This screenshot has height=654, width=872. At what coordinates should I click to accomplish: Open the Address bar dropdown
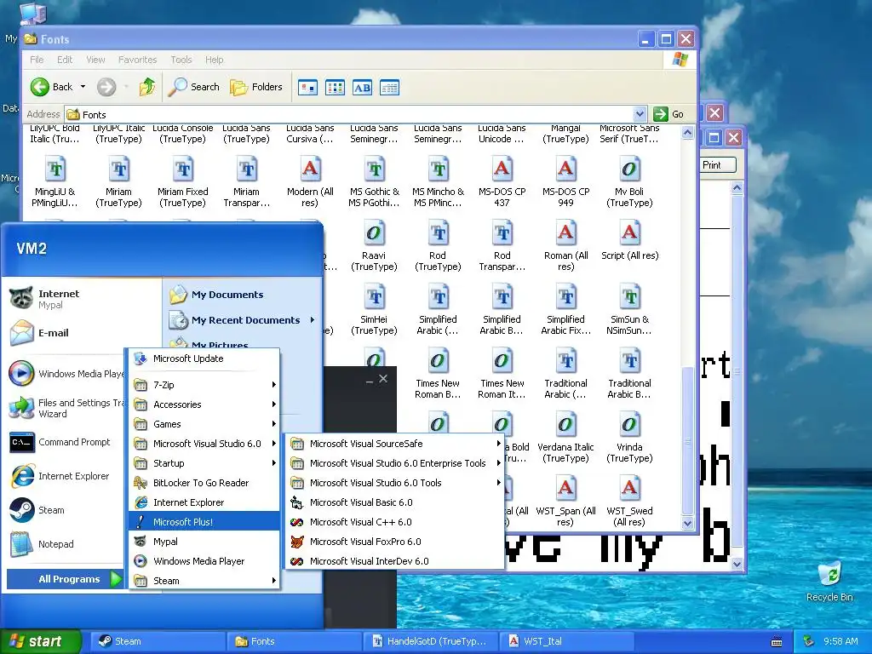coord(640,114)
